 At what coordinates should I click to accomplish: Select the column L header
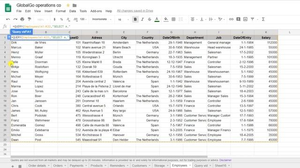pyautogui.click(x=290, y=32)
